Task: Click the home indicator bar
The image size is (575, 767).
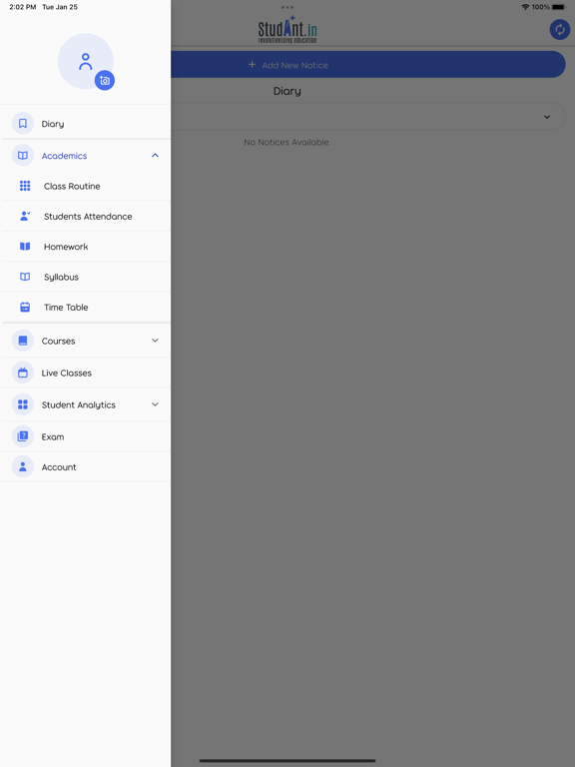Action: coord(287,761)
